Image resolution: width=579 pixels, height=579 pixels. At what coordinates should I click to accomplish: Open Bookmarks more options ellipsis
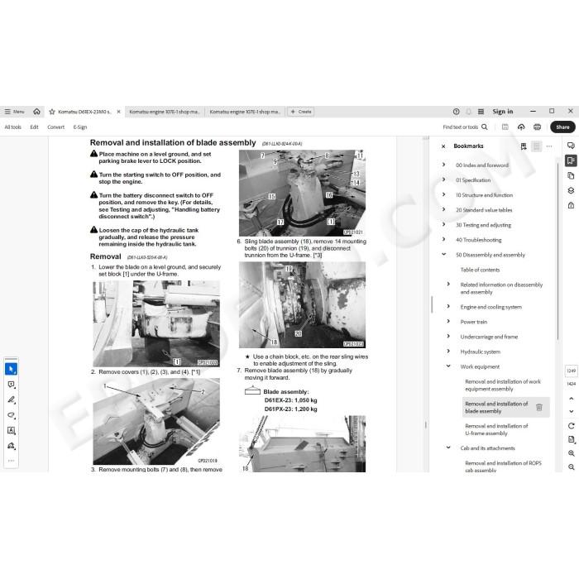pyautogui.click(x=549, y=146)
